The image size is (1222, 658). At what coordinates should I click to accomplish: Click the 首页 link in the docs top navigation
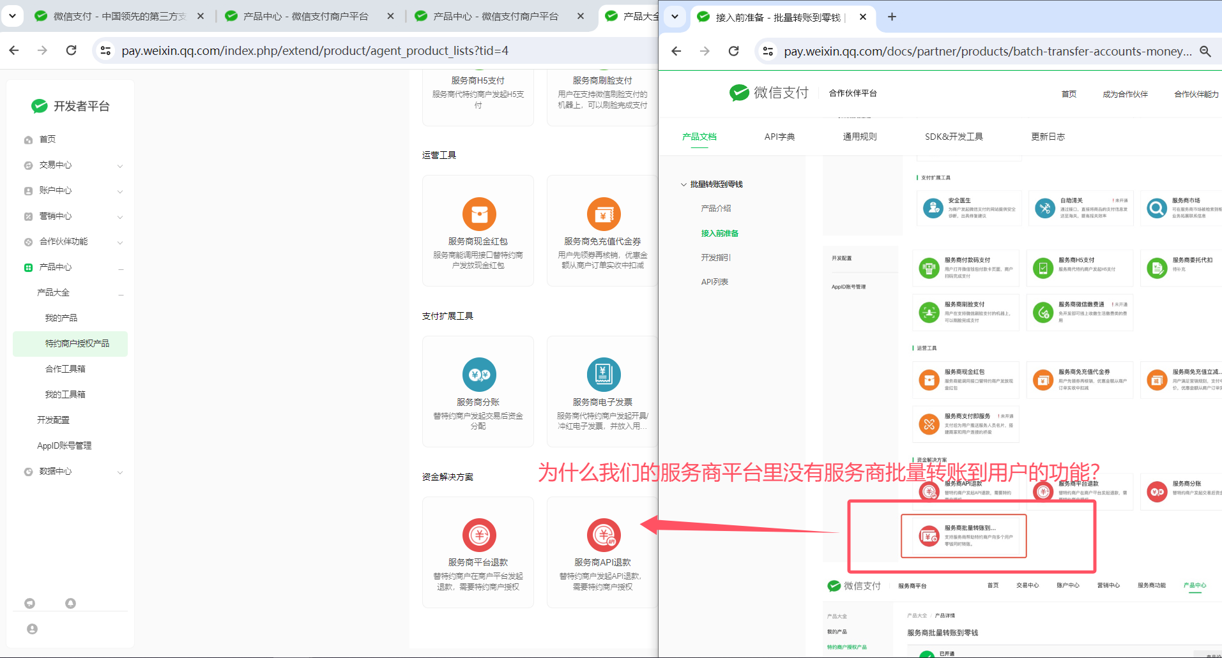tap(1069, 94)
